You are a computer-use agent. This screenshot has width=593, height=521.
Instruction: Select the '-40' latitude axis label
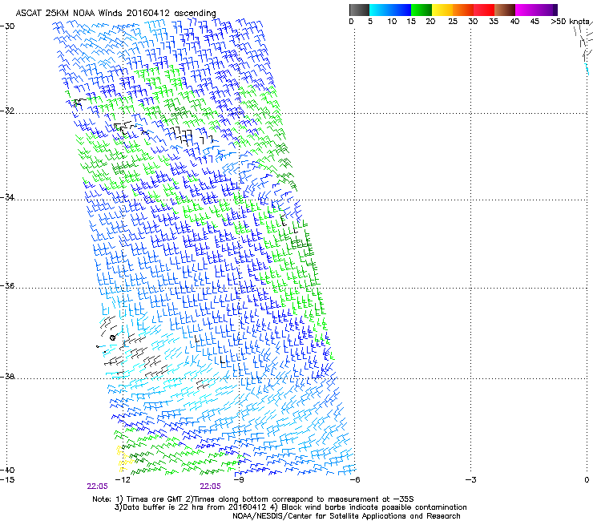[7, 470]
